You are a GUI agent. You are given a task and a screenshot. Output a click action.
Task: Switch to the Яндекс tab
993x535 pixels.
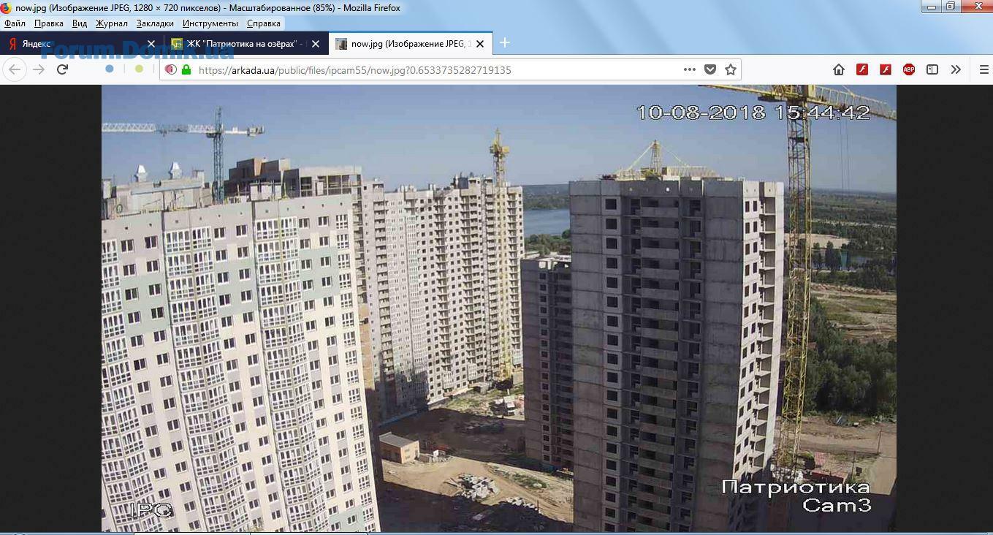pos(82,44)
